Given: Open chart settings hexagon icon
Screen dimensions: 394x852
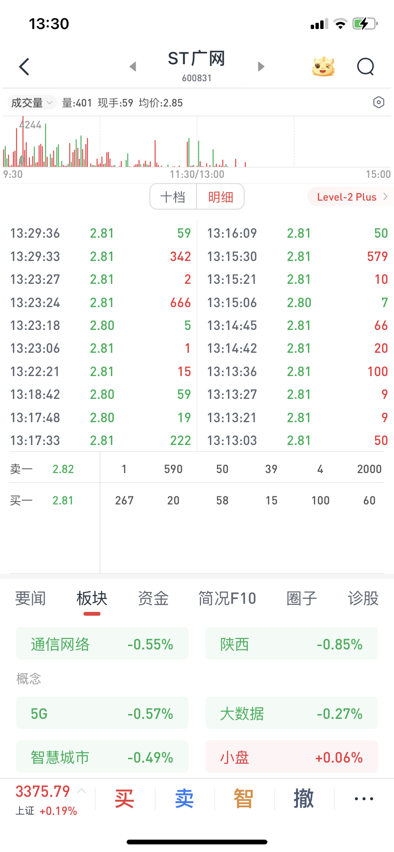Looking at the screenshot, I should pos(379,102).
